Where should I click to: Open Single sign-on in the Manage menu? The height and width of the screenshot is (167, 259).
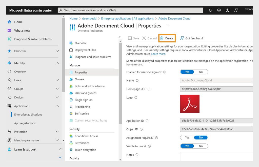[x=84, y=100]
